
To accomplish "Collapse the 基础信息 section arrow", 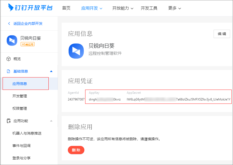I will [51, 71].
